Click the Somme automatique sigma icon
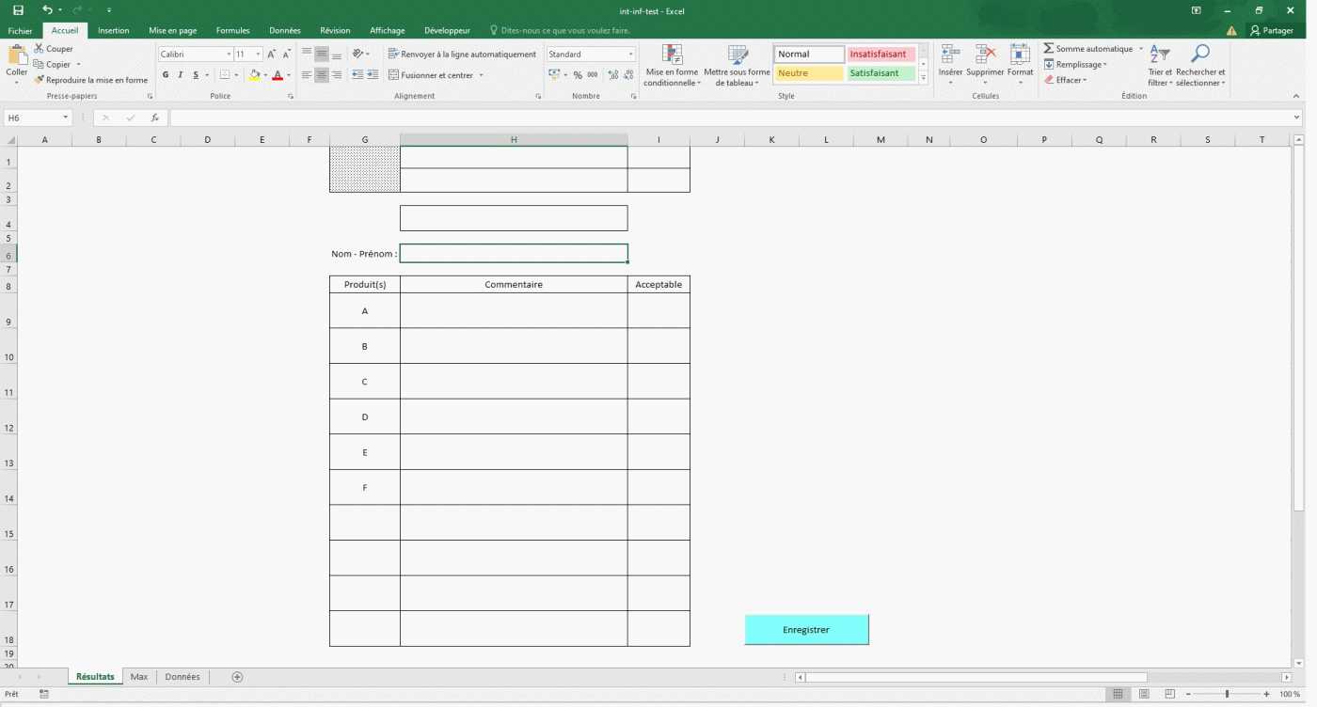This screenshot has width=1317, height=707. pos(1048,49)
